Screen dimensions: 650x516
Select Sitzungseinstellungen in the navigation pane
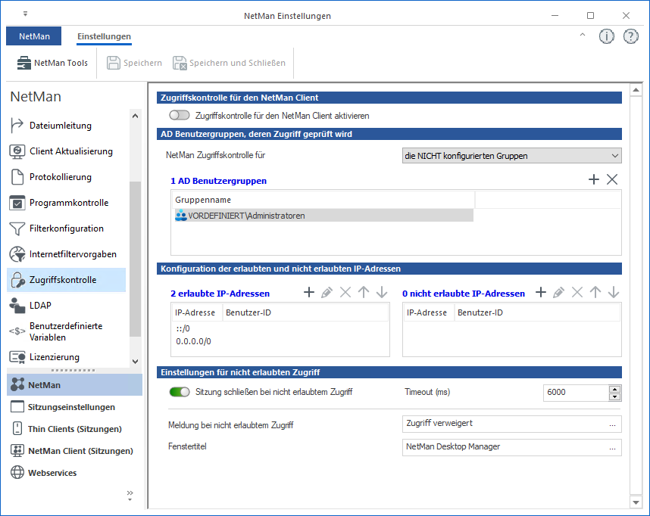point(71,407)
